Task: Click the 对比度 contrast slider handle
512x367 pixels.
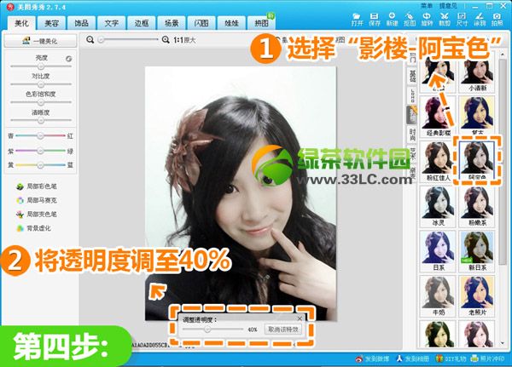Action: coord(40,84)
